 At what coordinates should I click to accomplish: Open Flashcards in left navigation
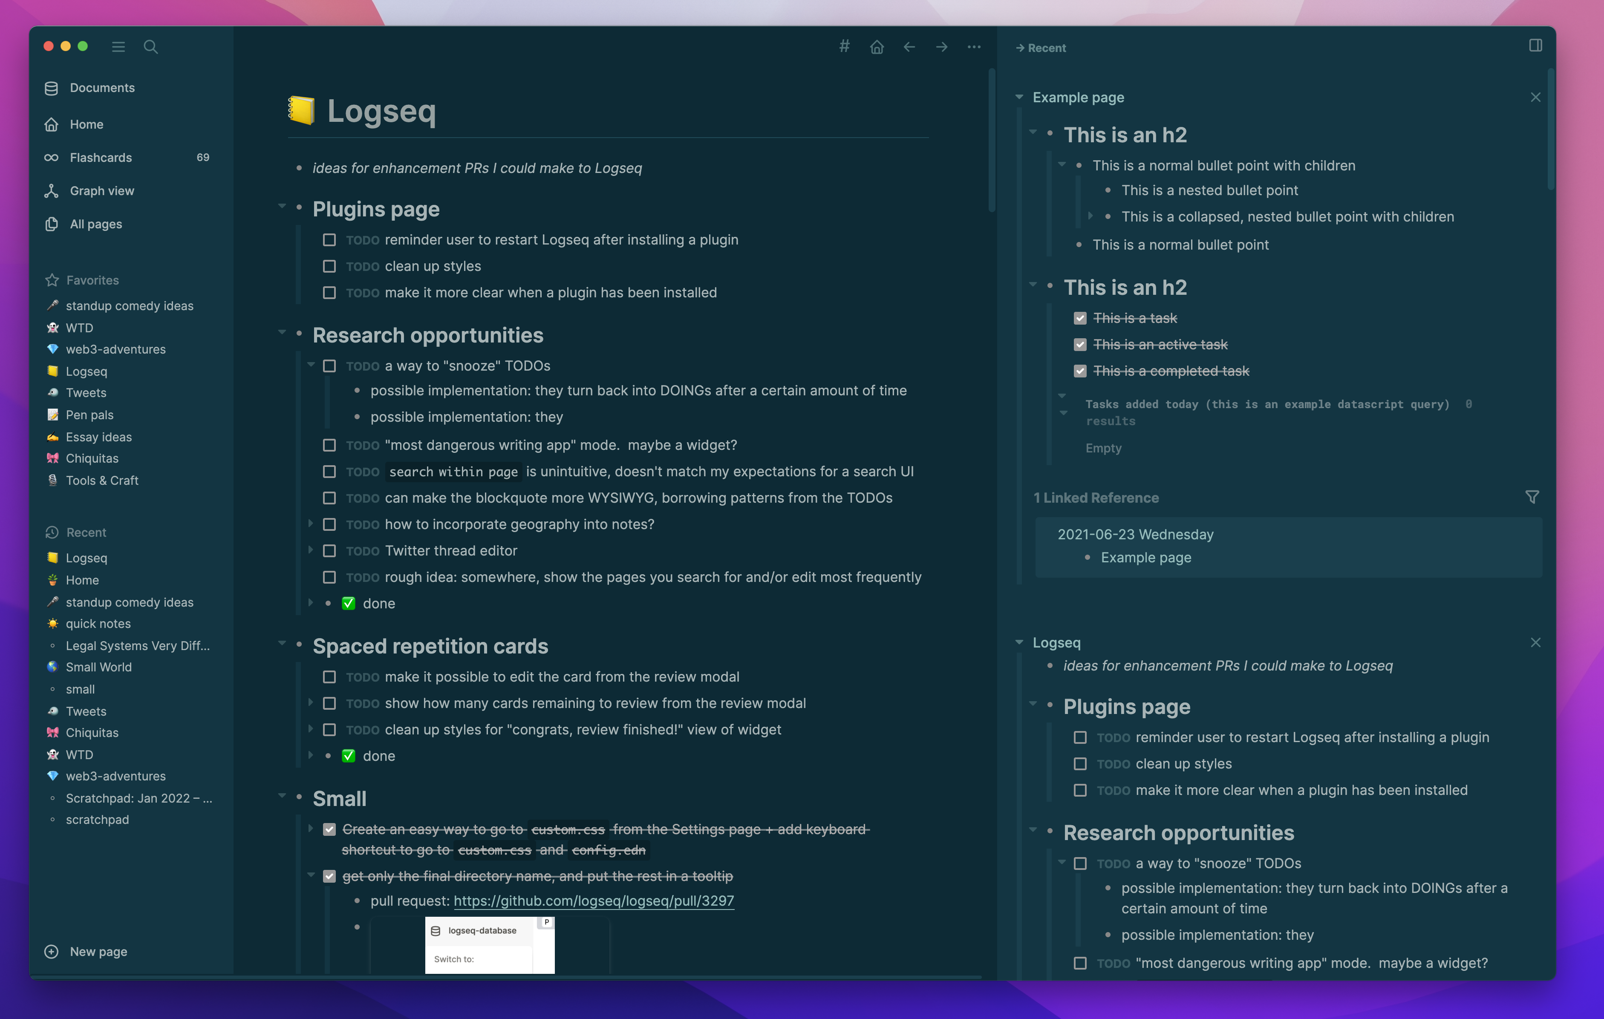101,157
